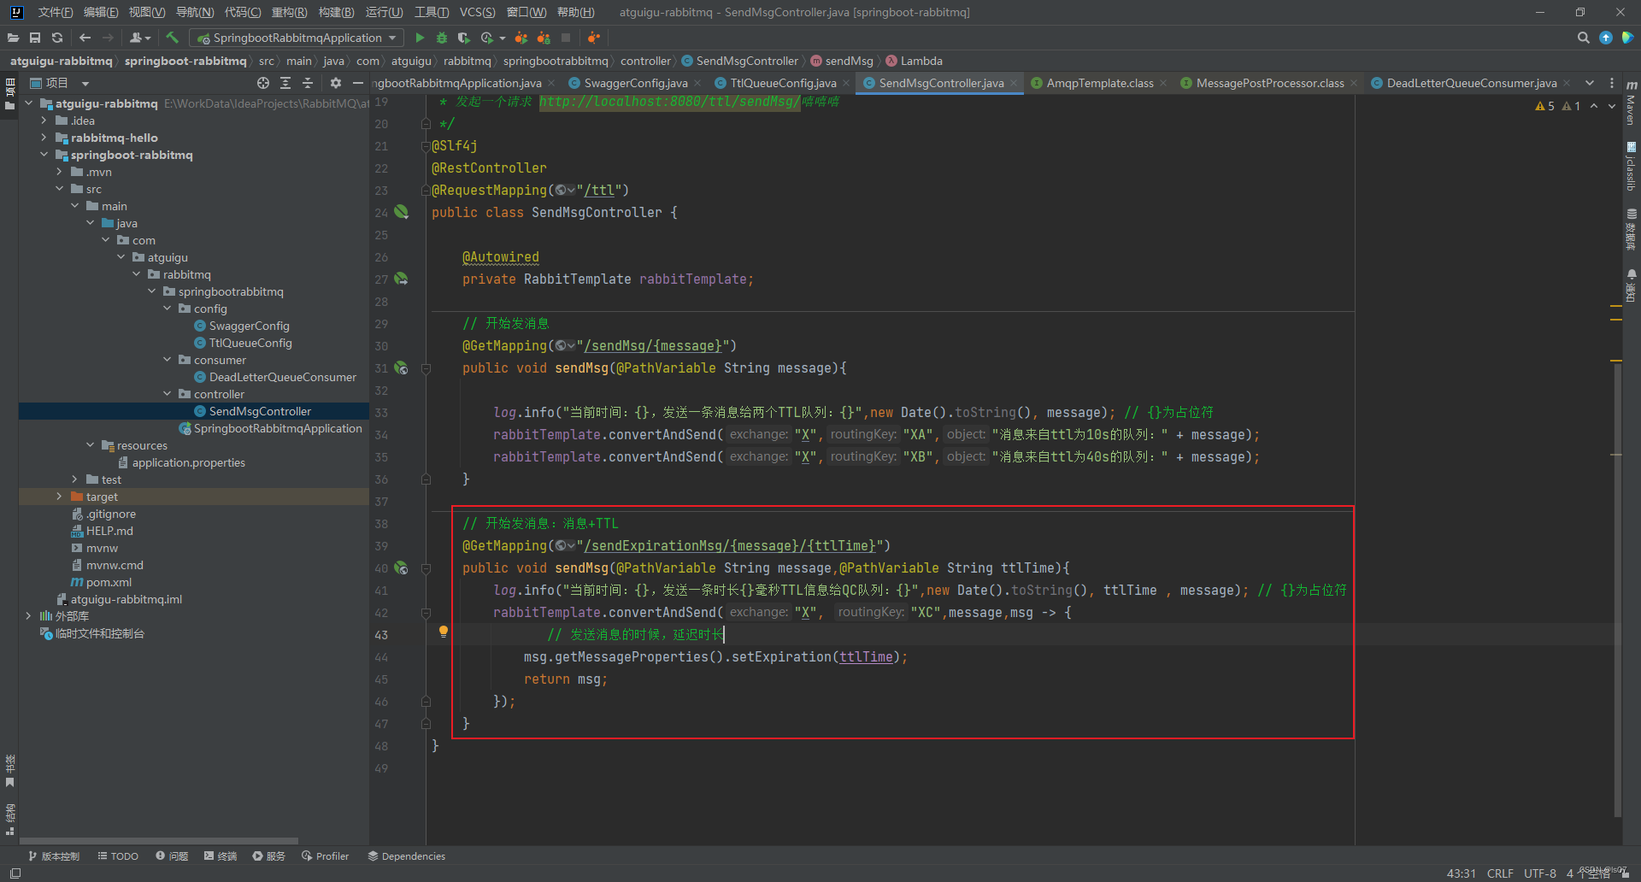Click the bean gutter icon on line 27

pos(401,279)
